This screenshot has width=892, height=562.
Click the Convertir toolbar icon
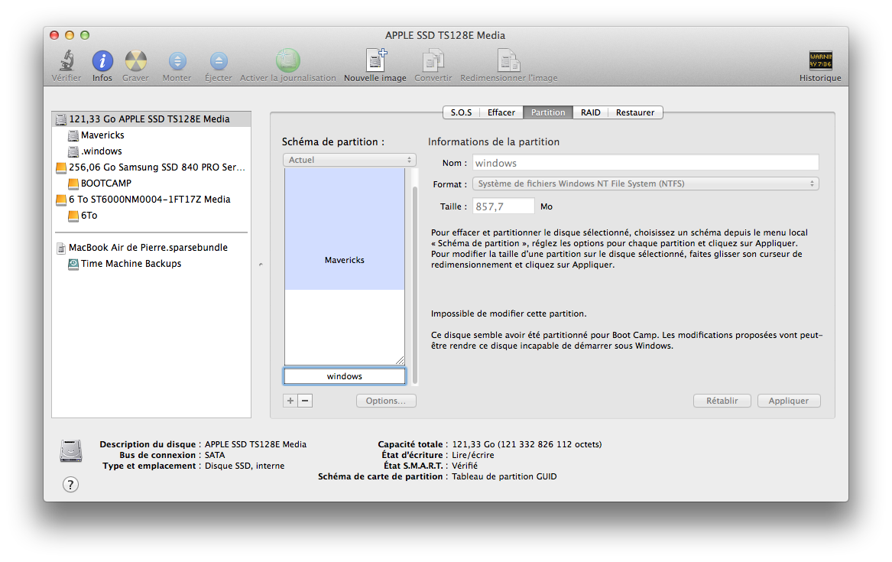tap(433, 60)
